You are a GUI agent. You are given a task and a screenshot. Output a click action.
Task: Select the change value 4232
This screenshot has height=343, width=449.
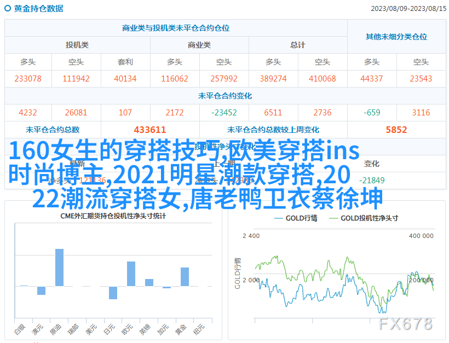point(28,113)
